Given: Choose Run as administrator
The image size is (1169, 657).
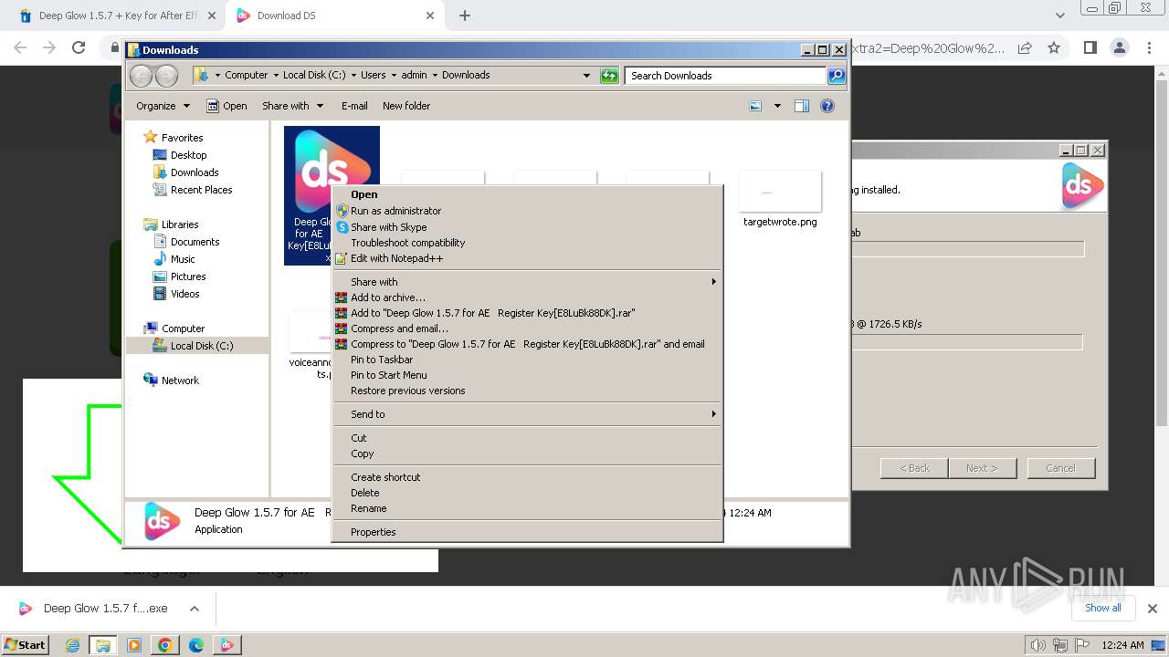Looking at the screenshot, I should tap(395, 211).
